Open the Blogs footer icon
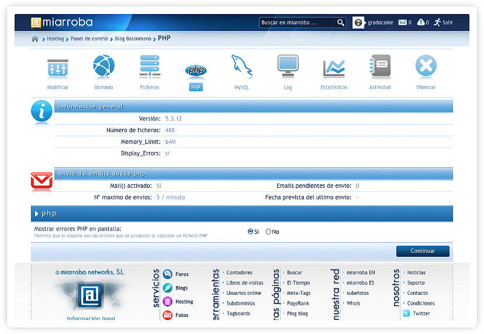This screenshot has height=334, width=484. point(168,288)
